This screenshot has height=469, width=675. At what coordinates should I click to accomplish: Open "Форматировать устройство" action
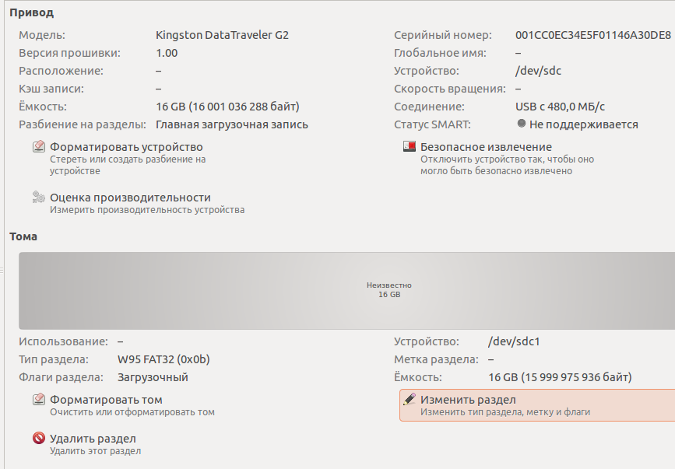tap(126, 147)
